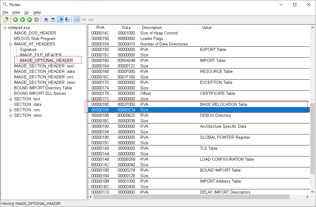Expand the SECTION .reloc tree node
316x207 pixels.
[11, 115]
